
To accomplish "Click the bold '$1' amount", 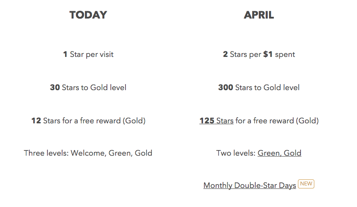I will click(x=268, y=54).
